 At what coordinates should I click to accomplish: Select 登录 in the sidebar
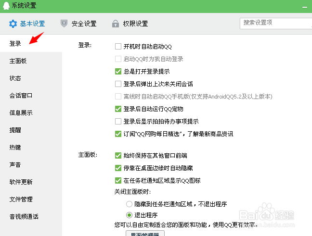click(x=31, y=43)
